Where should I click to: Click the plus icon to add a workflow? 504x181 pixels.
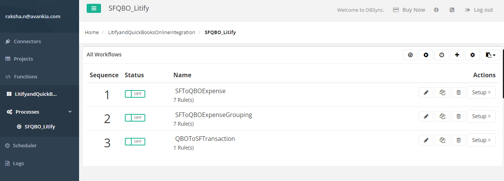(x=457, y=55)
